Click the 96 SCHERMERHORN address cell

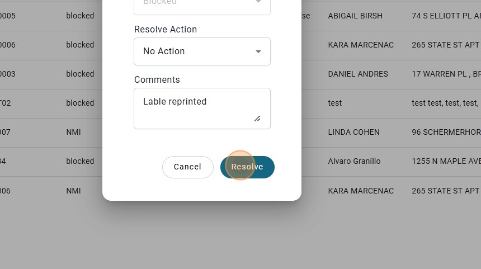[446, 132]
